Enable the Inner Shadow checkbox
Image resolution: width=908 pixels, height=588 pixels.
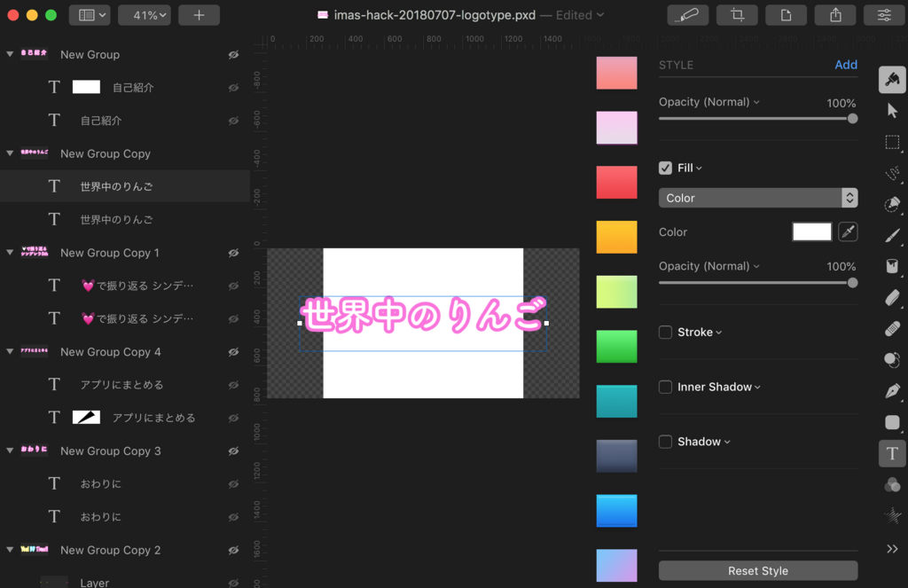pos(665,387)
